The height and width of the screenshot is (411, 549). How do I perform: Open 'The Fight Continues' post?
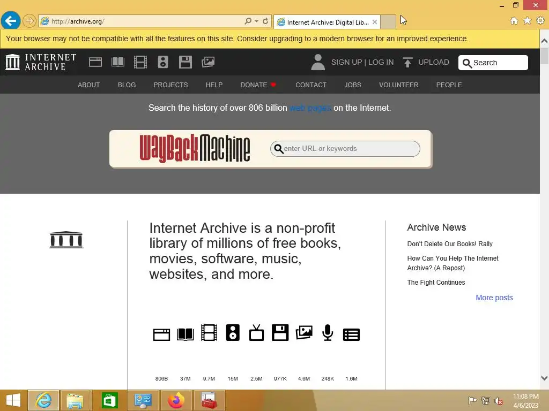(436, 283)
